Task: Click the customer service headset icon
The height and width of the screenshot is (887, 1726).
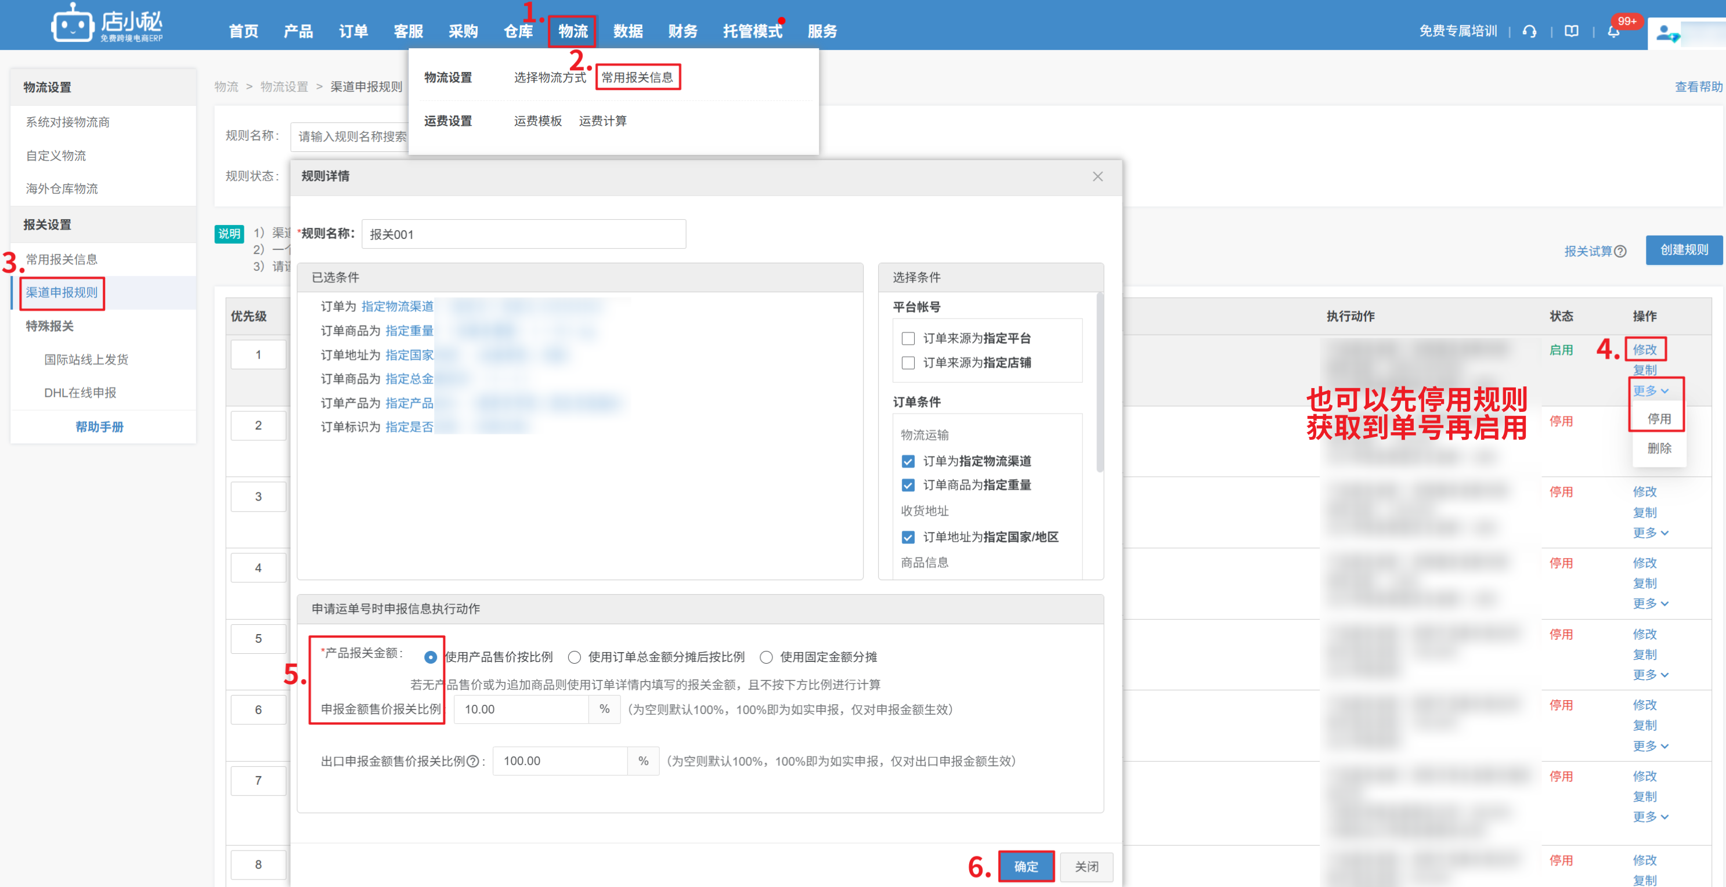Action: (1529, 31)
